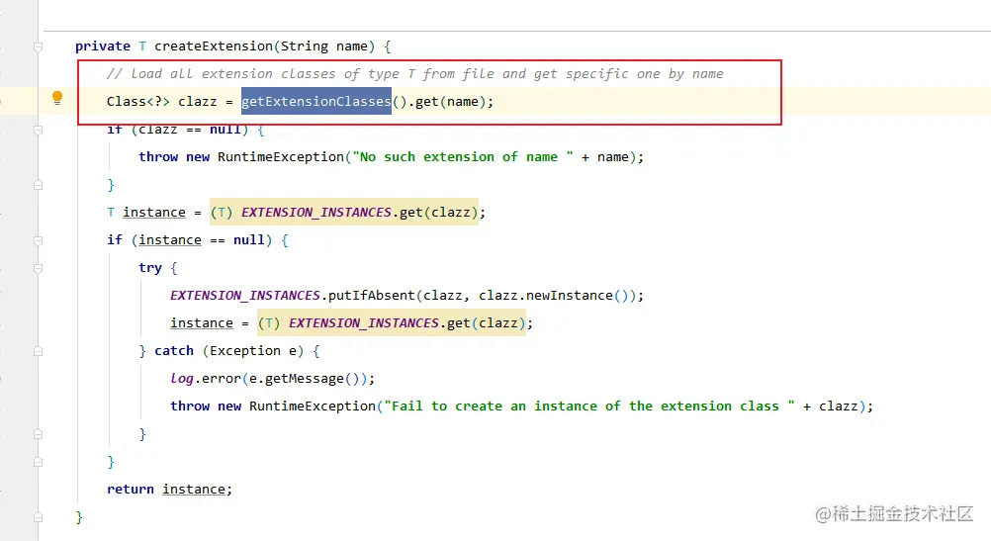This screenshot has height=541, width=991.
Task: Click 'Class<?>' type in the clazz declaration
Action: point(138,101)
